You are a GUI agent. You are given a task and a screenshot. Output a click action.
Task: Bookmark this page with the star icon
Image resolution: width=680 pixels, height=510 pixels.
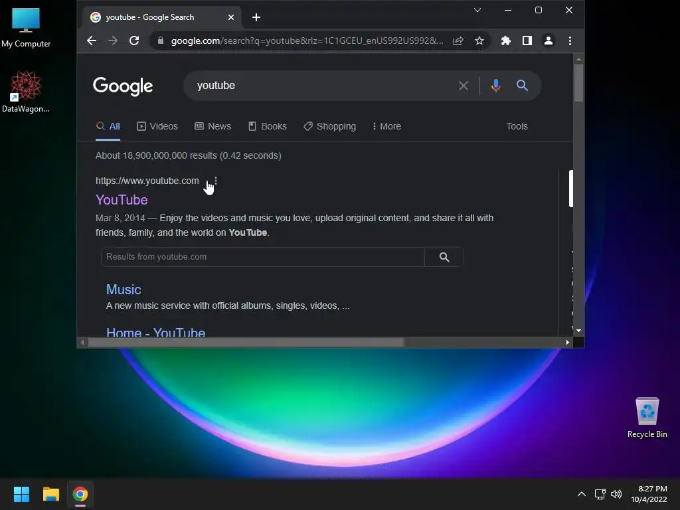pos(479,41)
